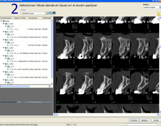Select slice thumbnail number 11

pyautogui.click(x=139, y=51)
